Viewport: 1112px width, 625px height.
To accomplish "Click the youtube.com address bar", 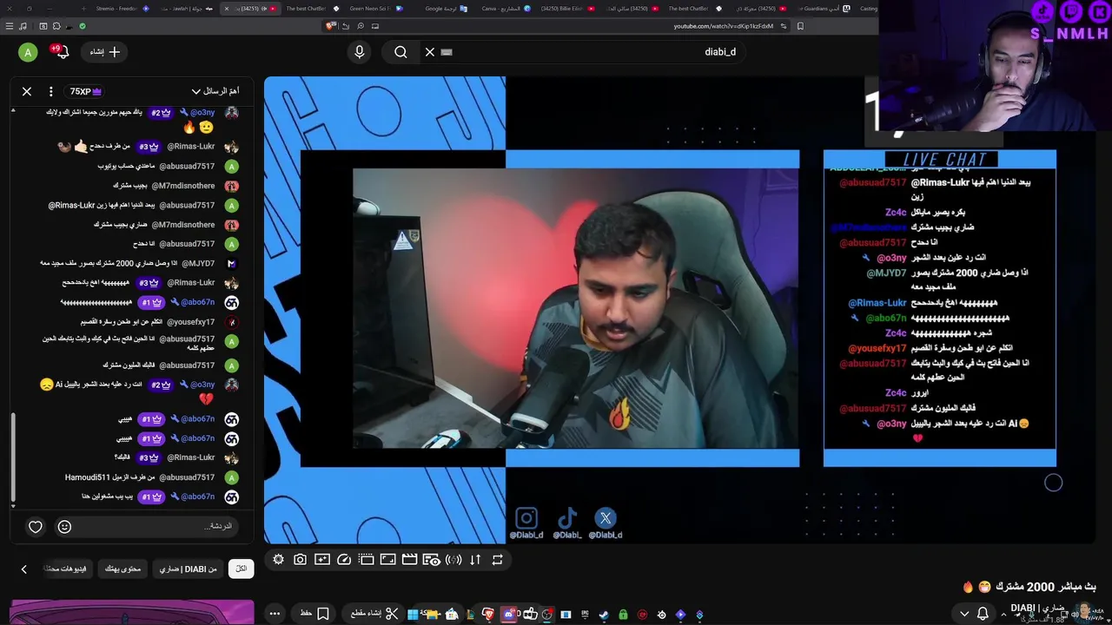I will click(x=723, y=26).
